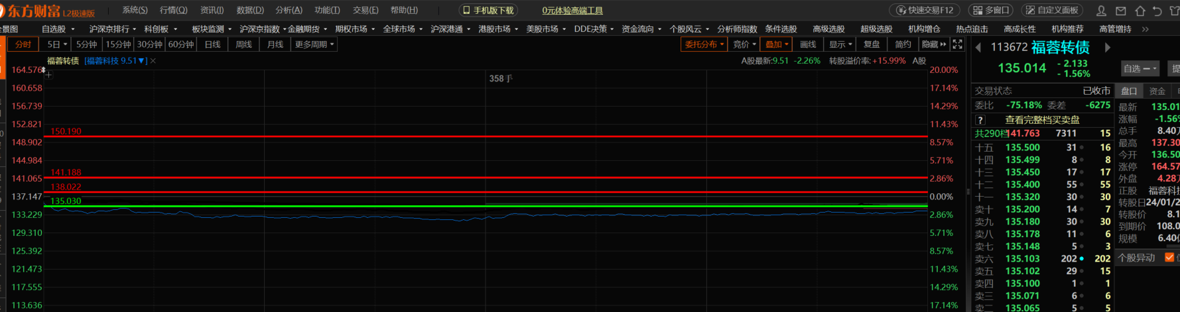Open the 资讯(I) menu
The image size is (1180, 312).
212,11
